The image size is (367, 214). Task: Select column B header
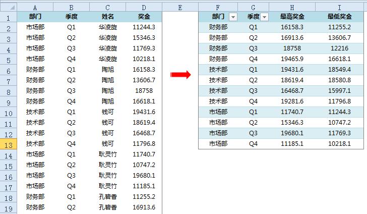coord(72,8)
